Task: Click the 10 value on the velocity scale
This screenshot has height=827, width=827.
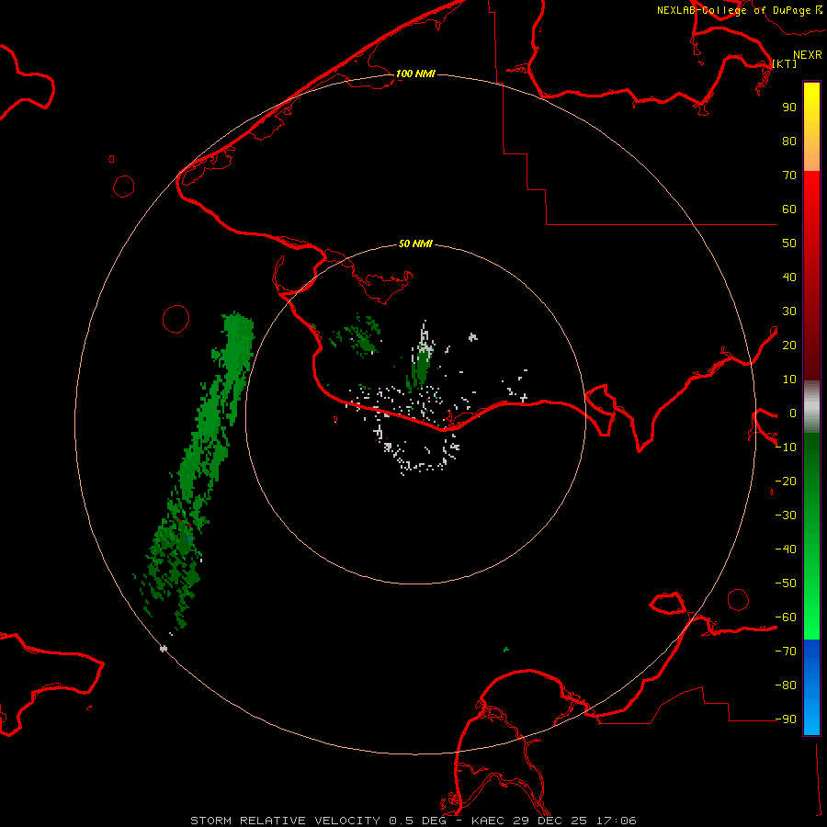Action: point(789,380)
